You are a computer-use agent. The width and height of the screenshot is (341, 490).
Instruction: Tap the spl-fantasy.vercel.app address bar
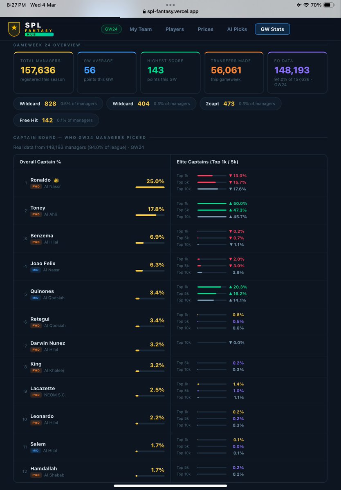click(170, 11)
